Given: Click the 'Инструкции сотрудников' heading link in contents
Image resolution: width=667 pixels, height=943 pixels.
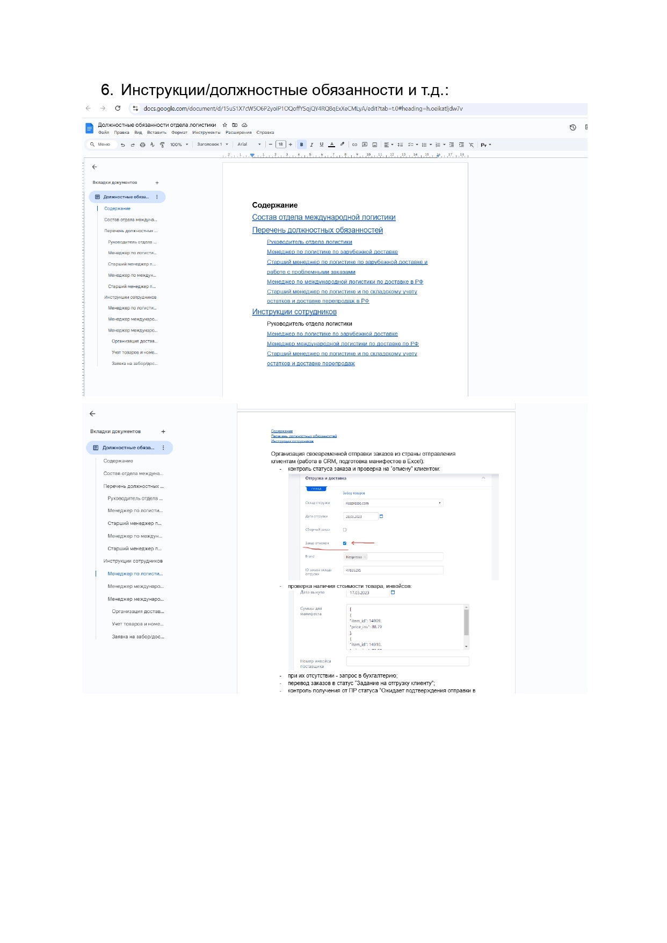Looking at the screenshot, I should (x=294, y=312).
